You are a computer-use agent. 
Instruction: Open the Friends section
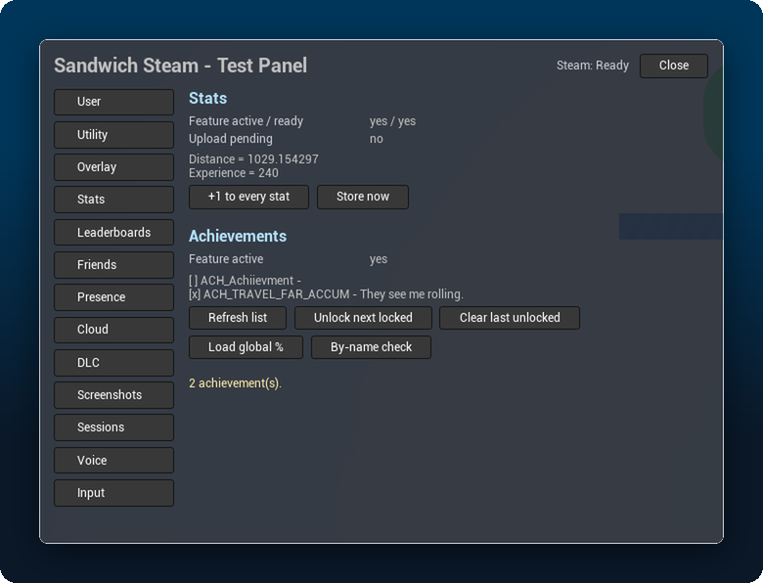[x=113, y=265]
